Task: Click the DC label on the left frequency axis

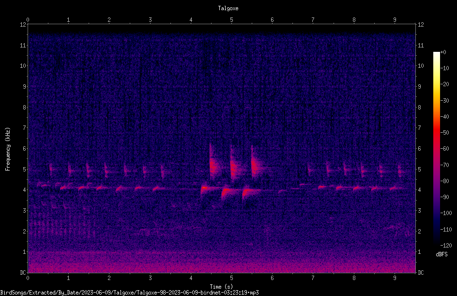Action: (23, 273)
